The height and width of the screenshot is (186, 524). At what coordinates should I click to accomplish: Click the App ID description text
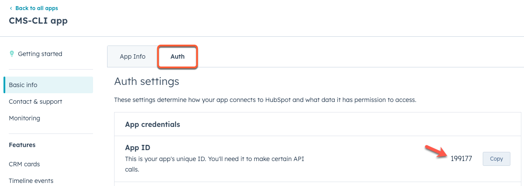215,164
